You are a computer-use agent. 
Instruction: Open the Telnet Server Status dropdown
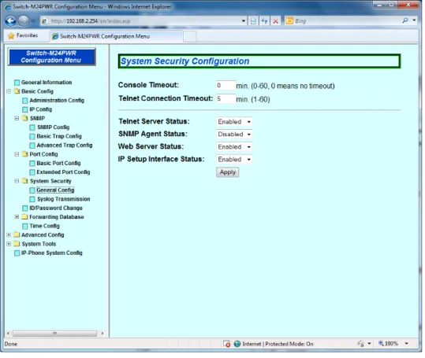coord(234,122)
